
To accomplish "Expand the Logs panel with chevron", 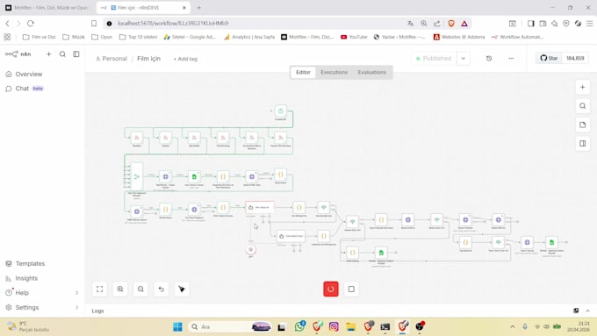I will click(588, 311).
